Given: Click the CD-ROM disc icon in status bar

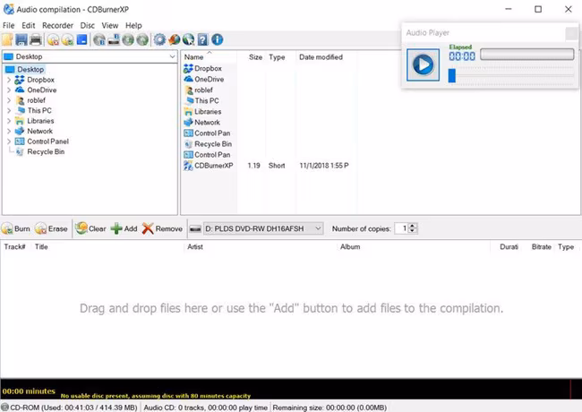Looking at the screenshot, I should coord(4,408).
